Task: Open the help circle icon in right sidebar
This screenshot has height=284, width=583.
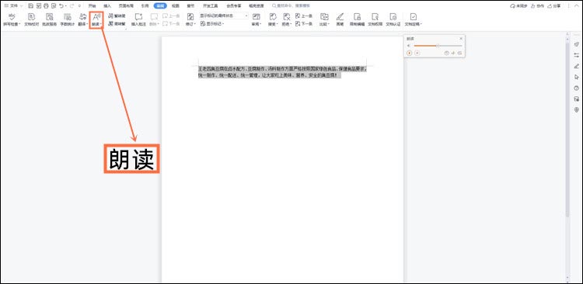Action: click(577, 88)
